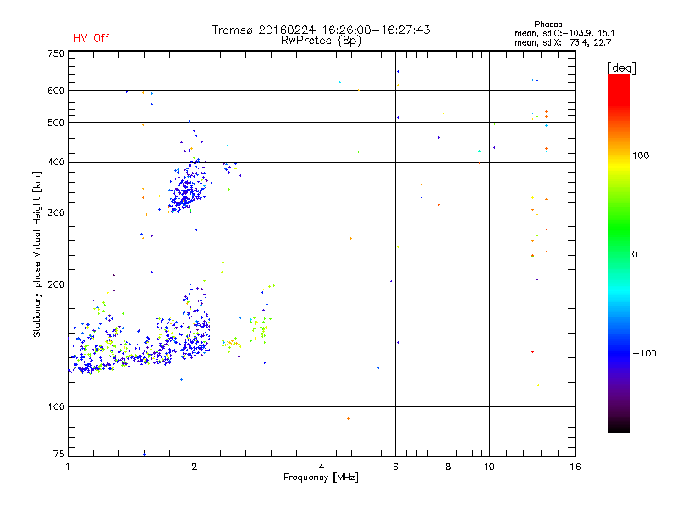677x508 pixels.
Task: Click 'Stationary phase Virtual Height [km]' axis title
Action: point(37,254)
